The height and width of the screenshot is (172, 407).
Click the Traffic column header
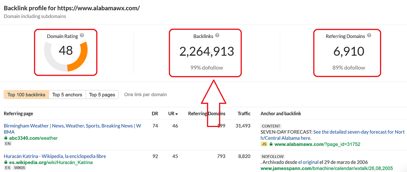tap(244, 113)
